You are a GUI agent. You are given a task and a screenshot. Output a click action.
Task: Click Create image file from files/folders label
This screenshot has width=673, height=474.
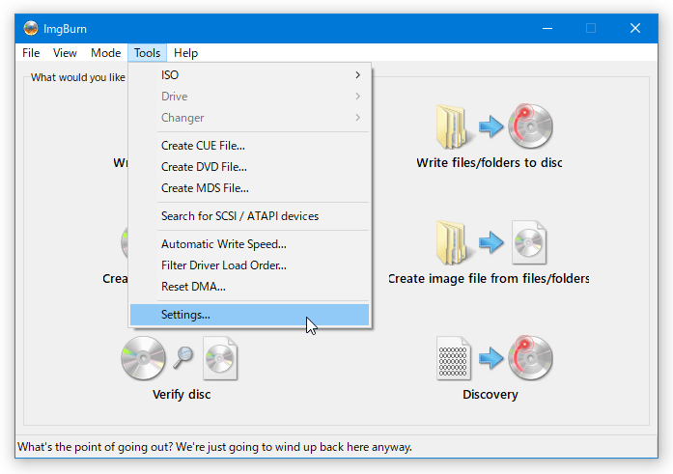(x=489, y=279)
